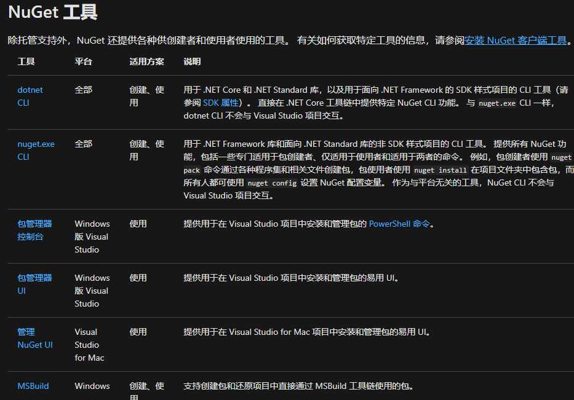
Task: Click the nuget.exe inline code text
Action: pos(496,103)
